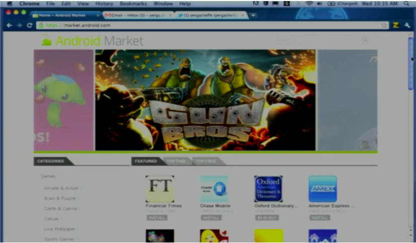
Task: Switch to the Top Free tab
Action: [206, 161]
